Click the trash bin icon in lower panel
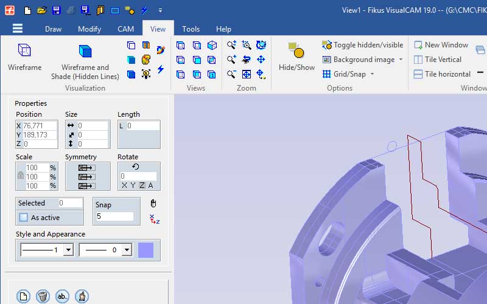This screenshot has width=487, height=304. click(42, 296)
